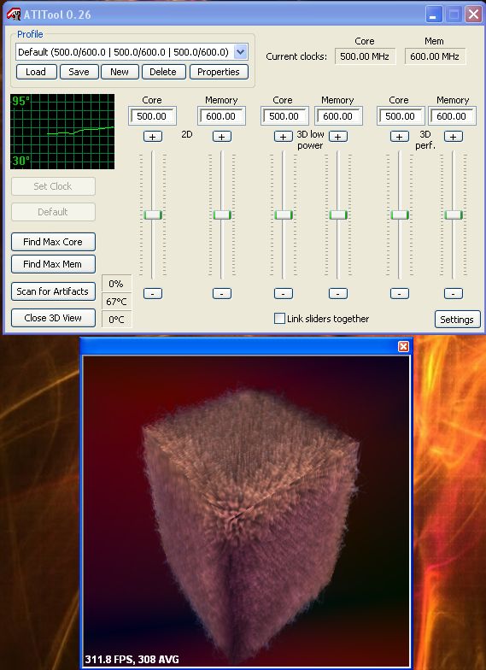Click the 2D Memory clock input field
The image size is (486, 670).
click(221, 116)
